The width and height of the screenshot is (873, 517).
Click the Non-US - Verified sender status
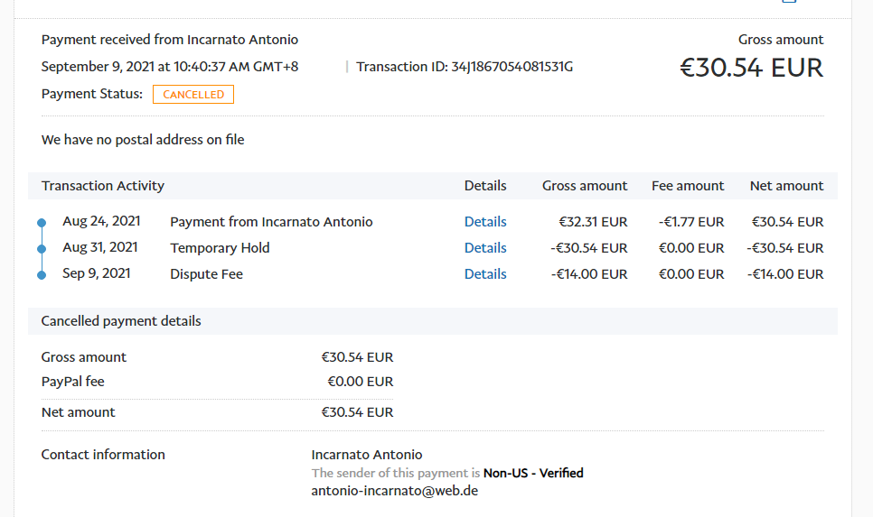[533, 473]
